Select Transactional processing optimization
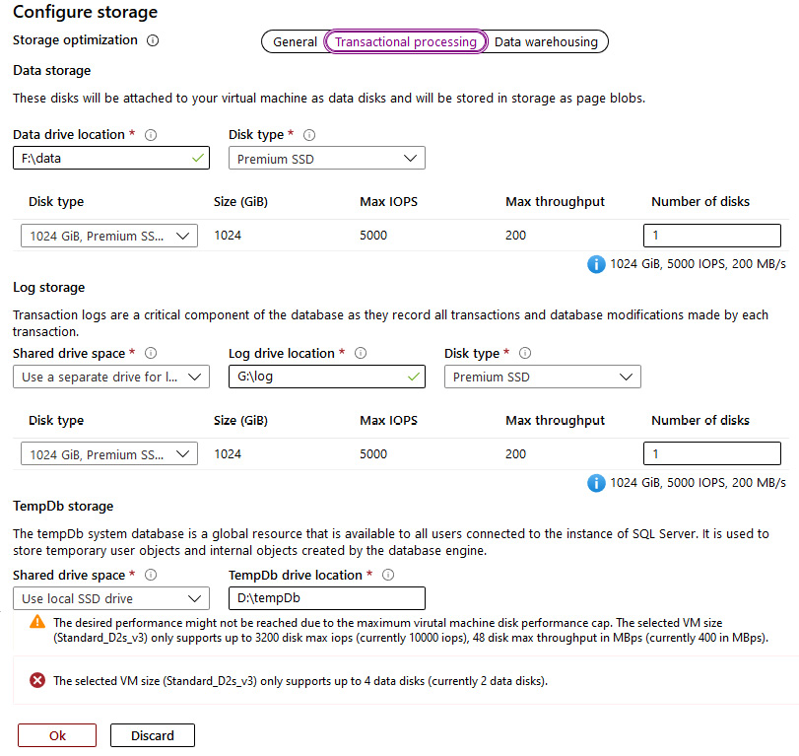The width and height of the screenshot is (799, 756). [x=406, y=41]
